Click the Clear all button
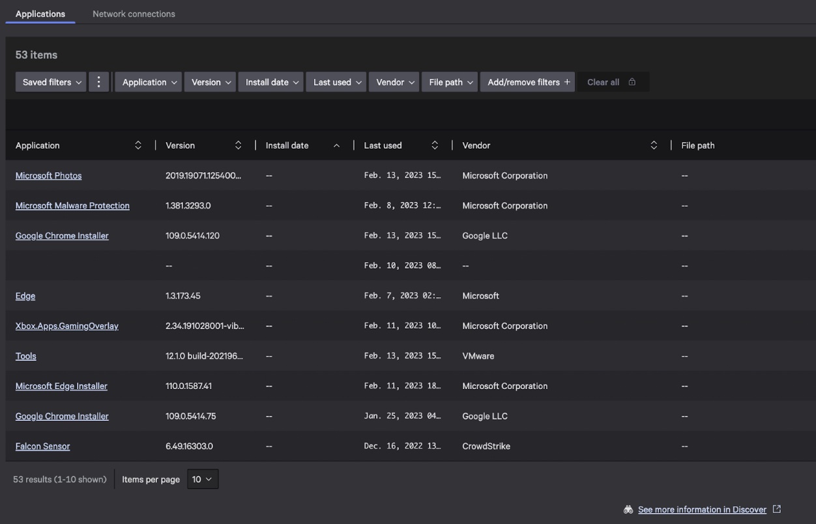 (x=612, y=82)
